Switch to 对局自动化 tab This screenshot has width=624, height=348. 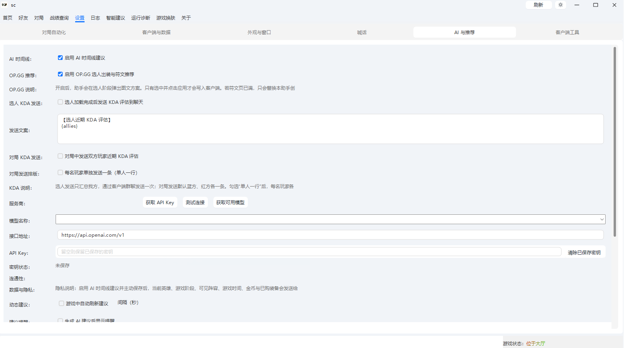click(x=54, y=32)
